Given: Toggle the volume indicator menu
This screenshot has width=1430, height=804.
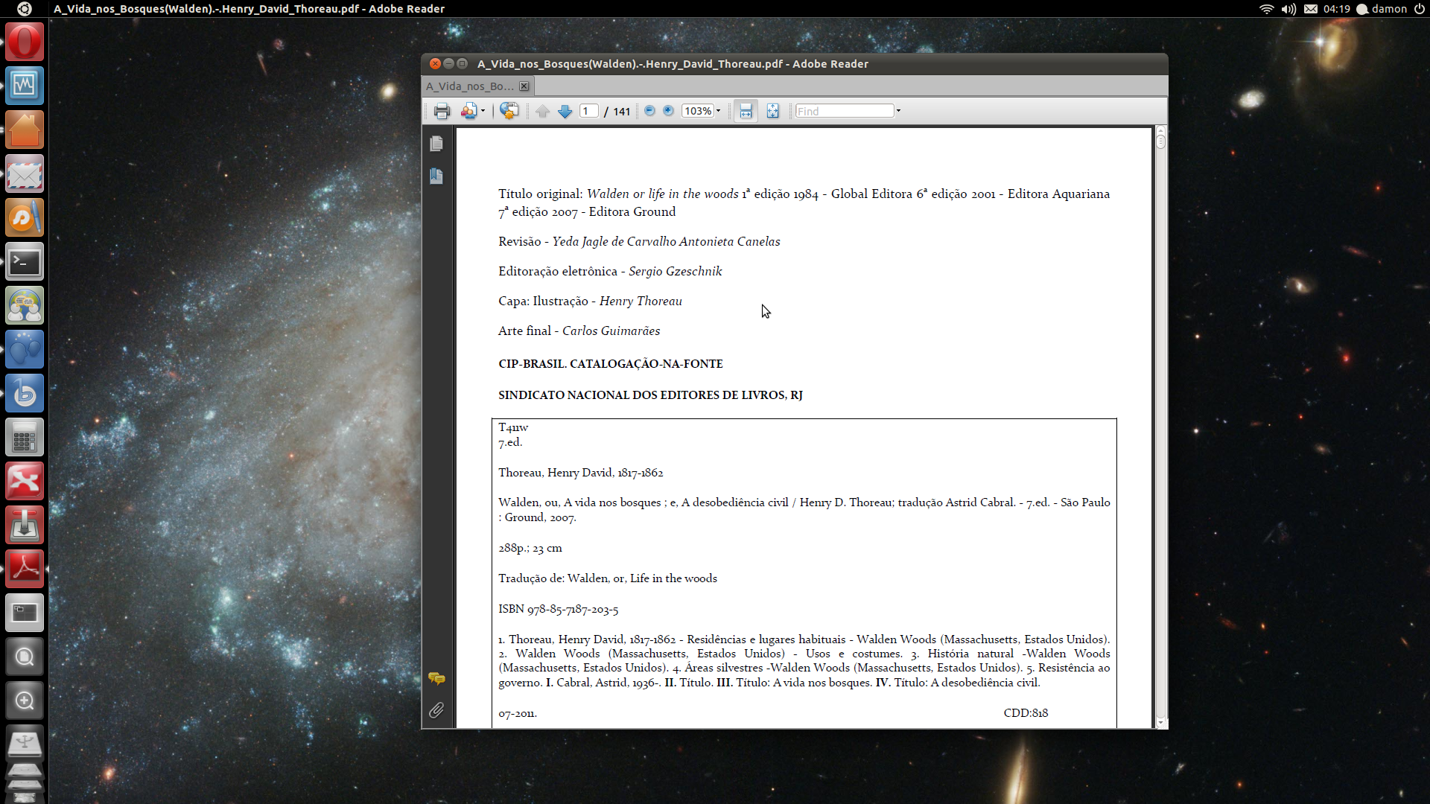Looking at the screenshot, I should pos(1288,9).
